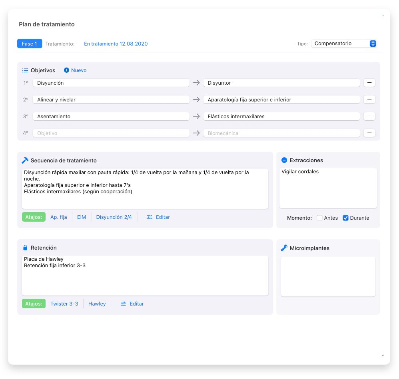Click the hammer icon beside Secuencia de tratamiento
This screenshot has height=379, width=399.
(x=25, y=161)
